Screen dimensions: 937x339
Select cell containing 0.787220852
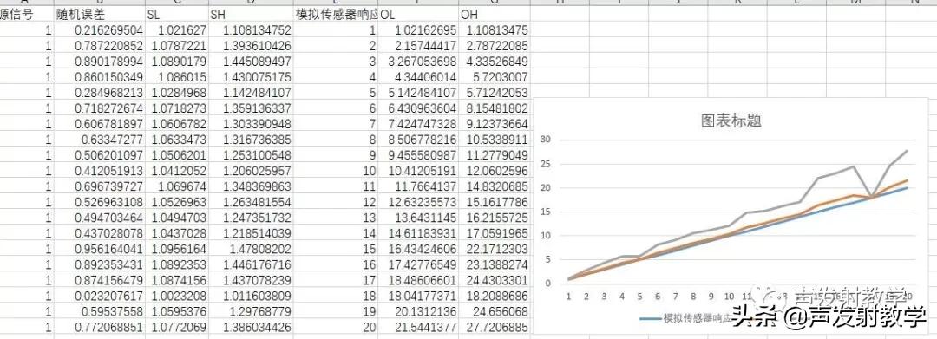point(99,45)
